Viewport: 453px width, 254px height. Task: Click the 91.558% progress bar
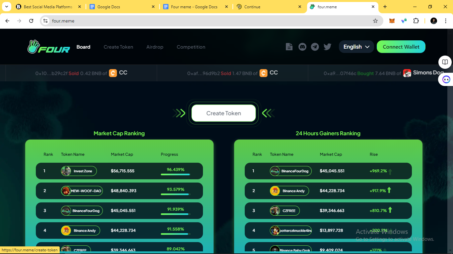click(x=175, y=234)
